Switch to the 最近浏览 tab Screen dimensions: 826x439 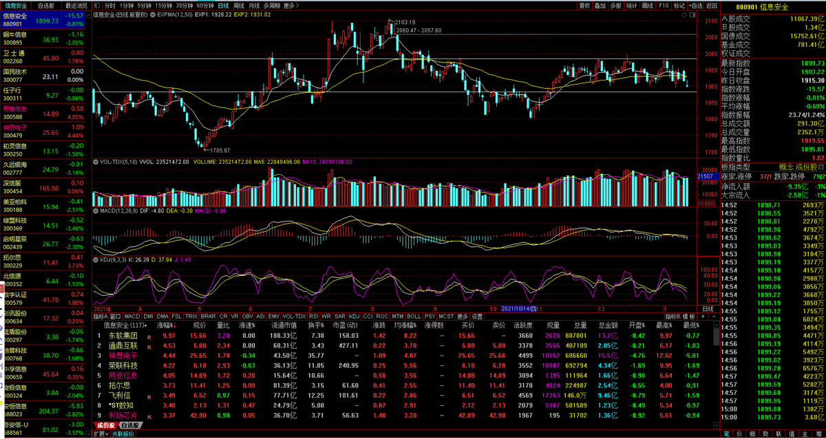(75, 5)
